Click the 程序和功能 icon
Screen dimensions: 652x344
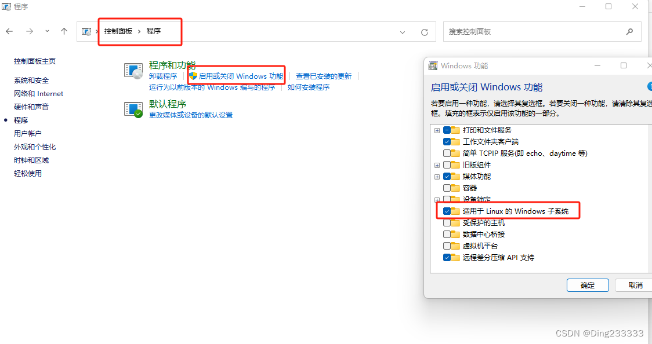(x=133, y=71)
